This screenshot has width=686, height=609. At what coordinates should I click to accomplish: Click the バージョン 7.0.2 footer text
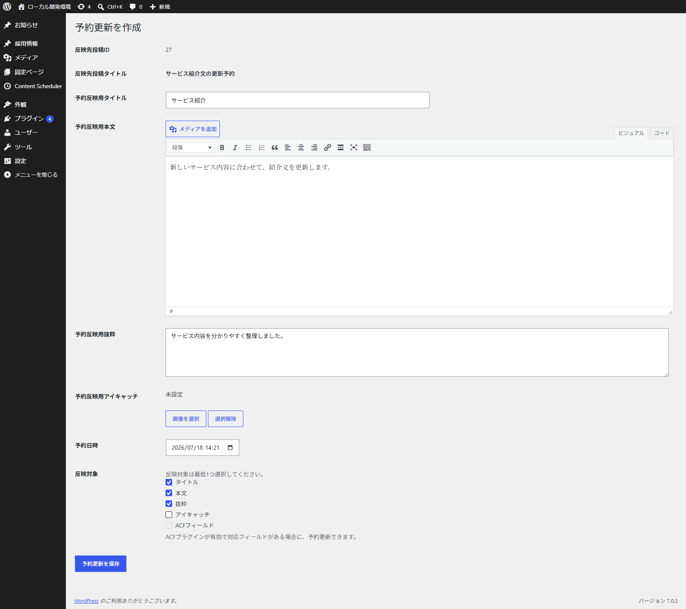coord(658,601)
